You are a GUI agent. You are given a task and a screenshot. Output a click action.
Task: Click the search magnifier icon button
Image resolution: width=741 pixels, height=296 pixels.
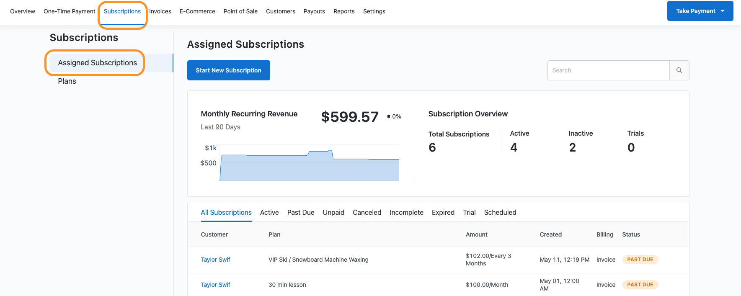679,70
